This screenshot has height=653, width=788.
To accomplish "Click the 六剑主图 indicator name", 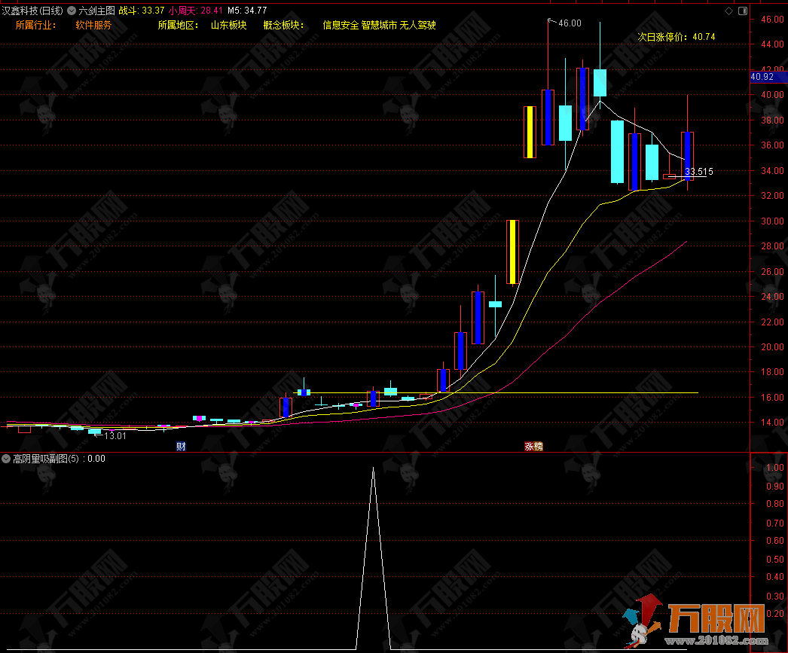I will click(96, 11).
